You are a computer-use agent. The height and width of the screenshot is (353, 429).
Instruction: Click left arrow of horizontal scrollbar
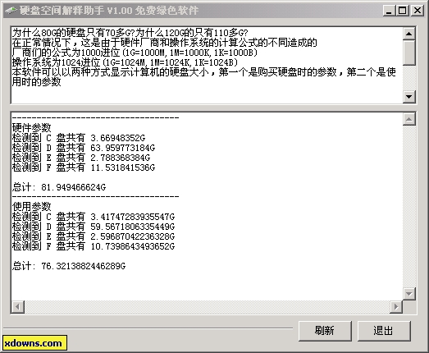18,307
